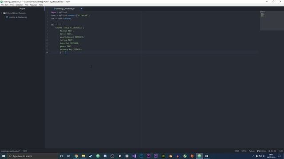Open the Find menu
The width and height of the screenshot is (284, 159).
pyautogui.click(x=27, y=5)
